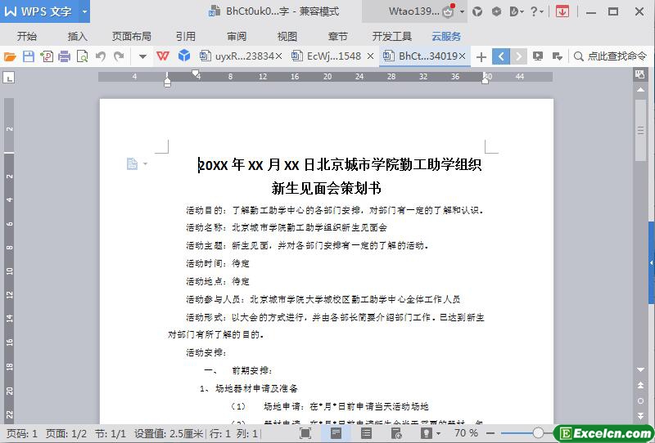This screenshot has width=655, height=443.
Task: Click the vertical scrollbar thumb
Action: click(x=640, y=130)
